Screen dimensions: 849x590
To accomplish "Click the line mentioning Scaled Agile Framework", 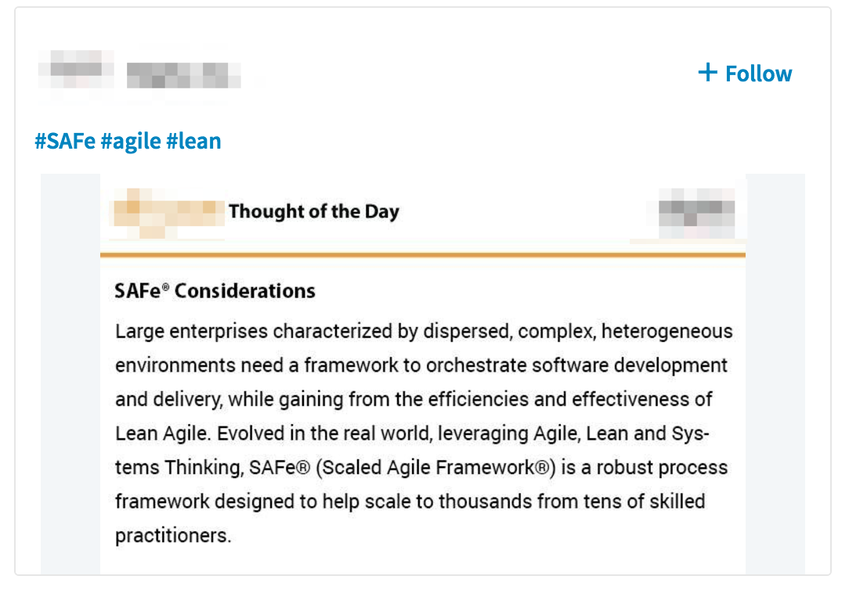I will pos(421,468).
